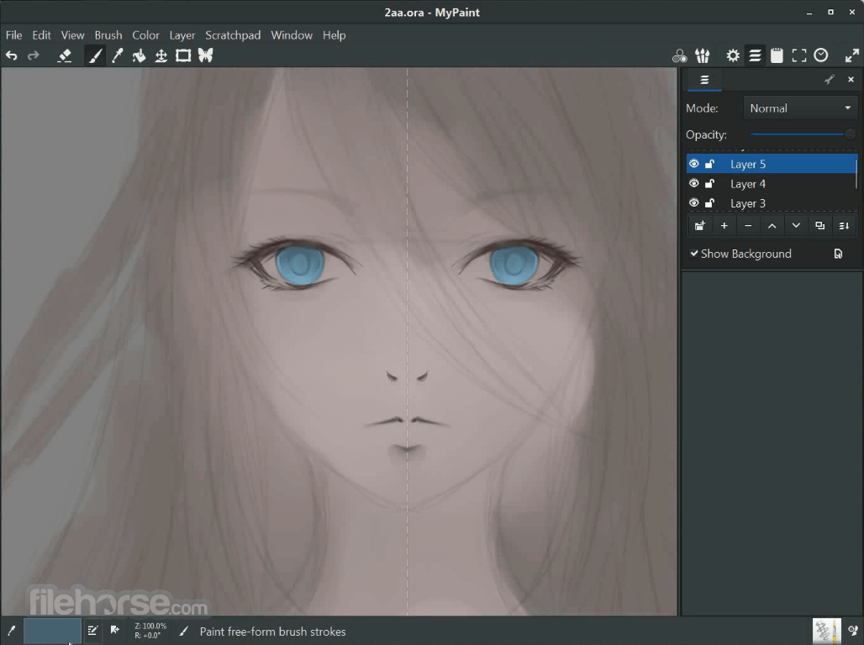Open the Brush menu
864x645 pixels.
pyautogui.click(x=108, y=35)
